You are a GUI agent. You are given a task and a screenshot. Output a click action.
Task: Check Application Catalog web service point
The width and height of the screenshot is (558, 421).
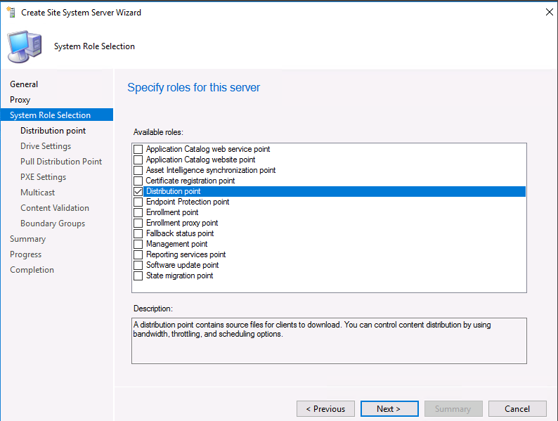click(x=138, y=149)
